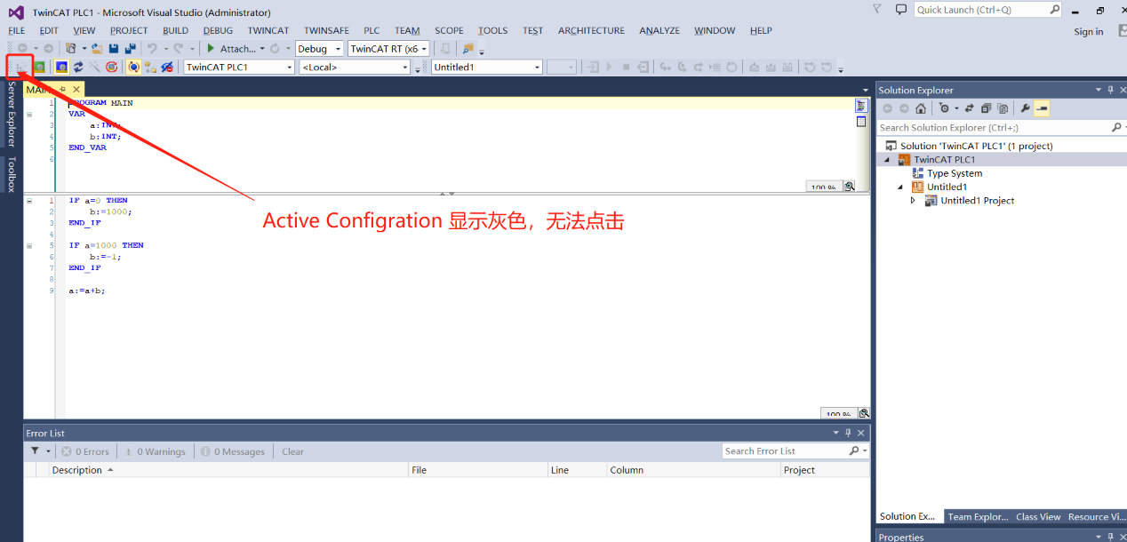Clear the Error List messages

coord(292,450)
